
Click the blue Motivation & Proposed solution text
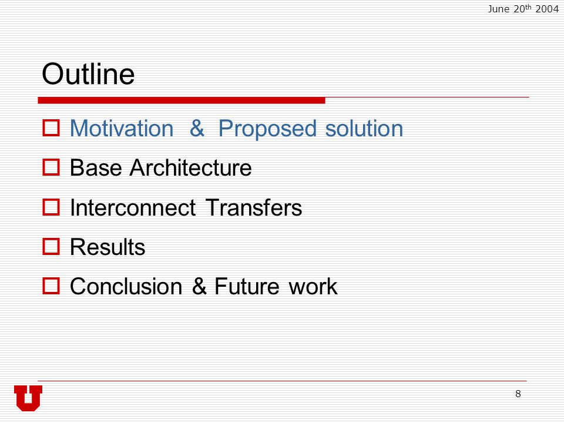pos(236,129)
